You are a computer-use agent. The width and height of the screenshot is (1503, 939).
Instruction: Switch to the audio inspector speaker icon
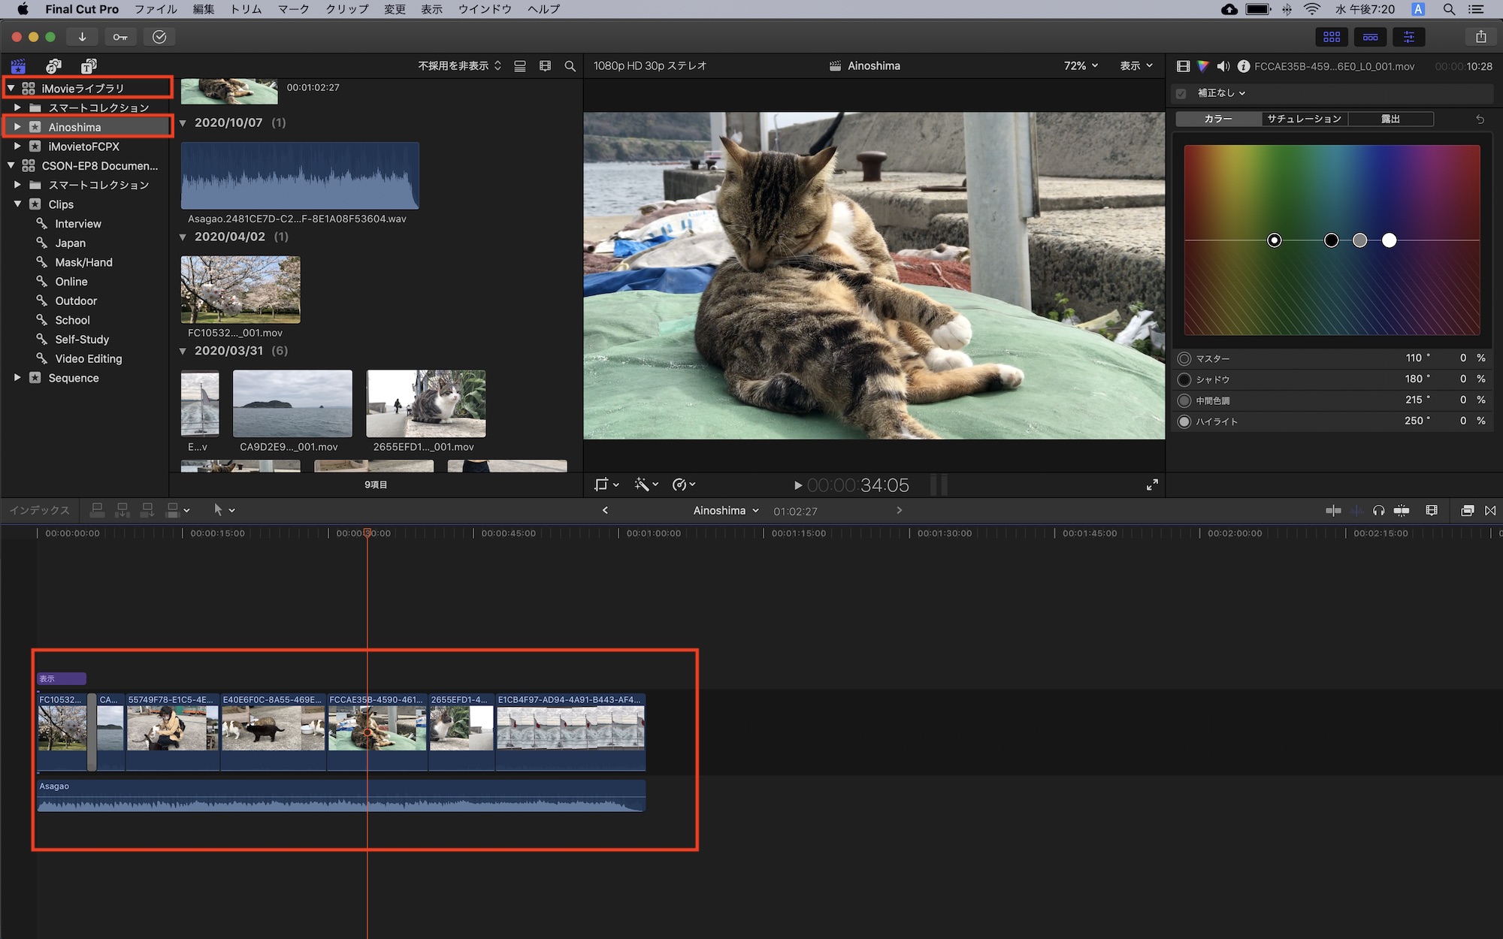tap(1223, 66)
